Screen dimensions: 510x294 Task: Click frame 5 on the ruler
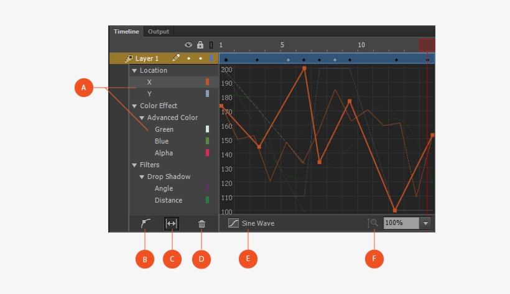pos(282,45)
